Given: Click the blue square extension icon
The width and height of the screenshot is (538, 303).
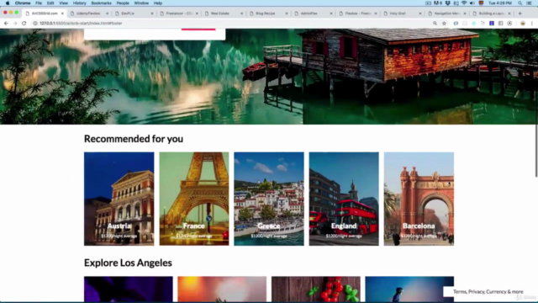Looking at the screenshot, I should click(492, 24).
